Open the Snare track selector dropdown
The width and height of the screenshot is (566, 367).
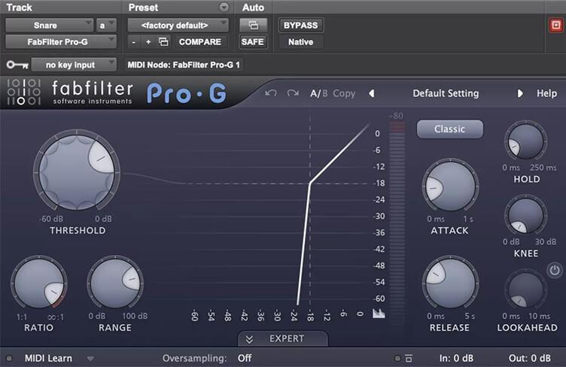(x=49, y=26)
